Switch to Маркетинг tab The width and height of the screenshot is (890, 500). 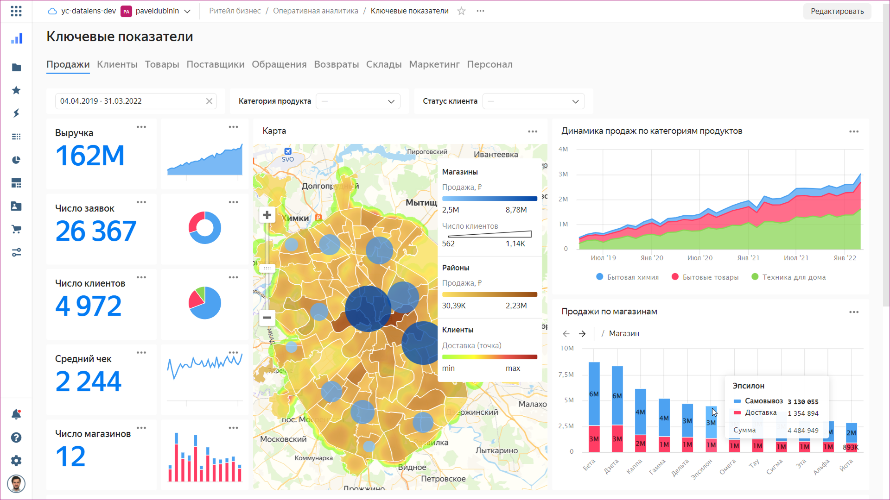pos(434,64)
